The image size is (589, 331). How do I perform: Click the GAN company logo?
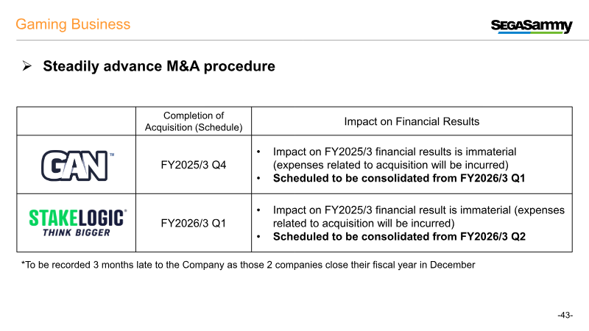77,165
